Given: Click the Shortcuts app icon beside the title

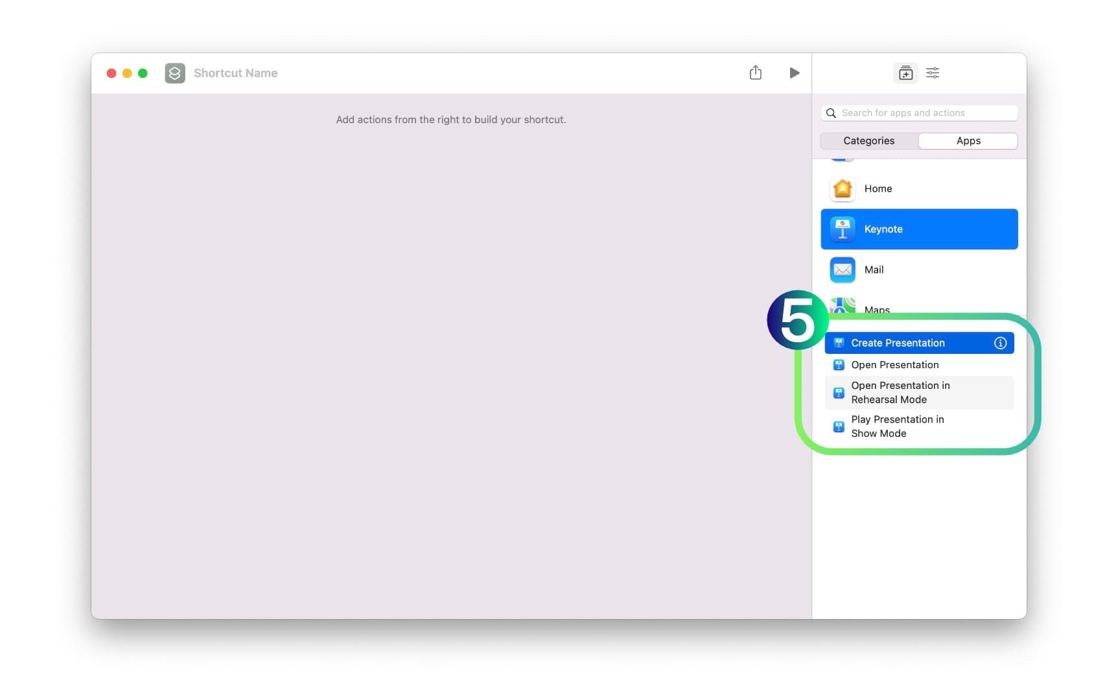Looking at the screenshot, I should (175, 73).
